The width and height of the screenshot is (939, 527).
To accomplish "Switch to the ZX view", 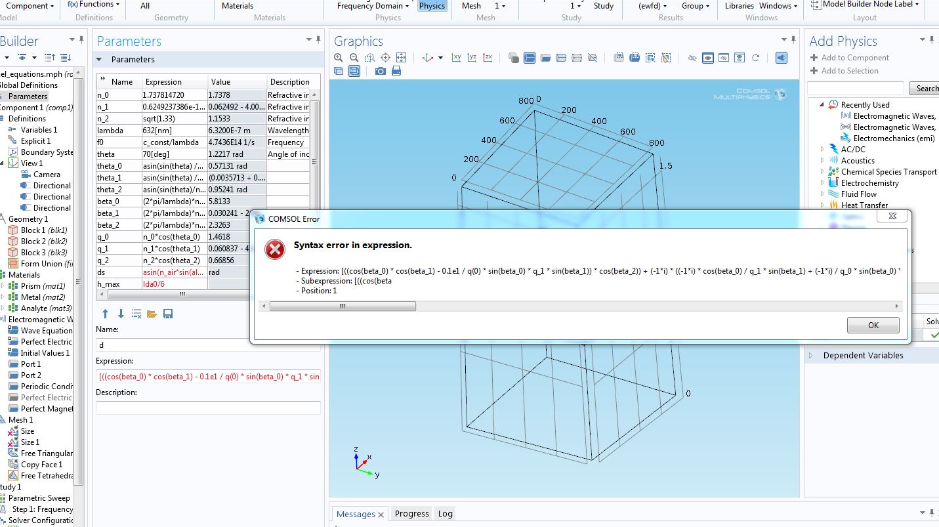I will (x=488, y=58).
